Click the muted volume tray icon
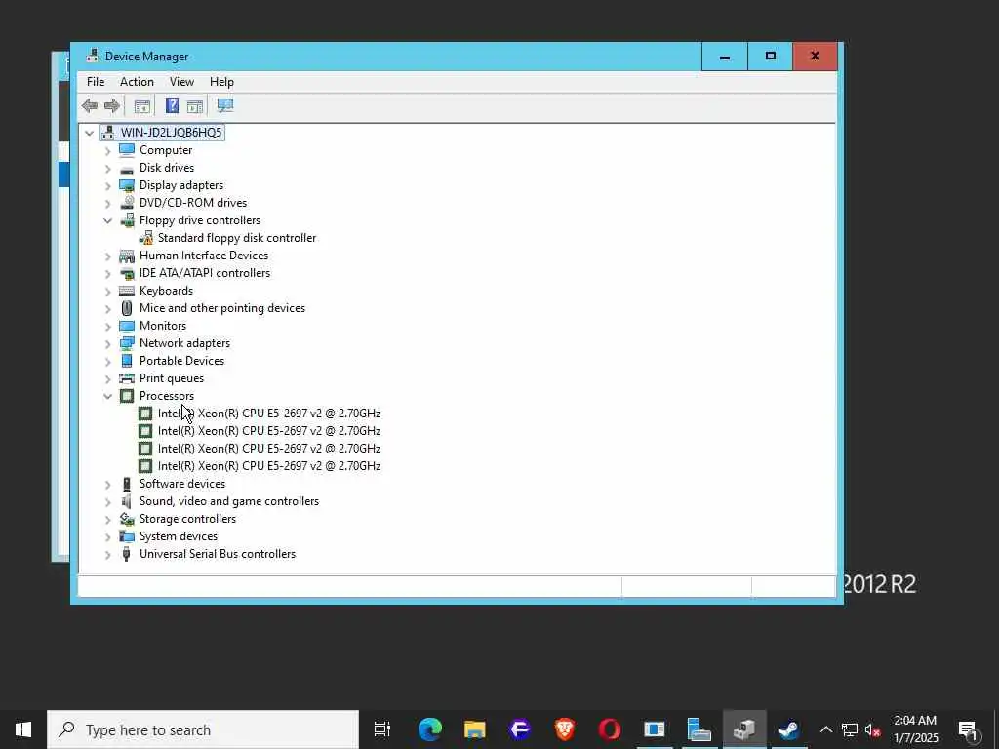Screen dimensions: 999x749 click(x=872, y=729)
